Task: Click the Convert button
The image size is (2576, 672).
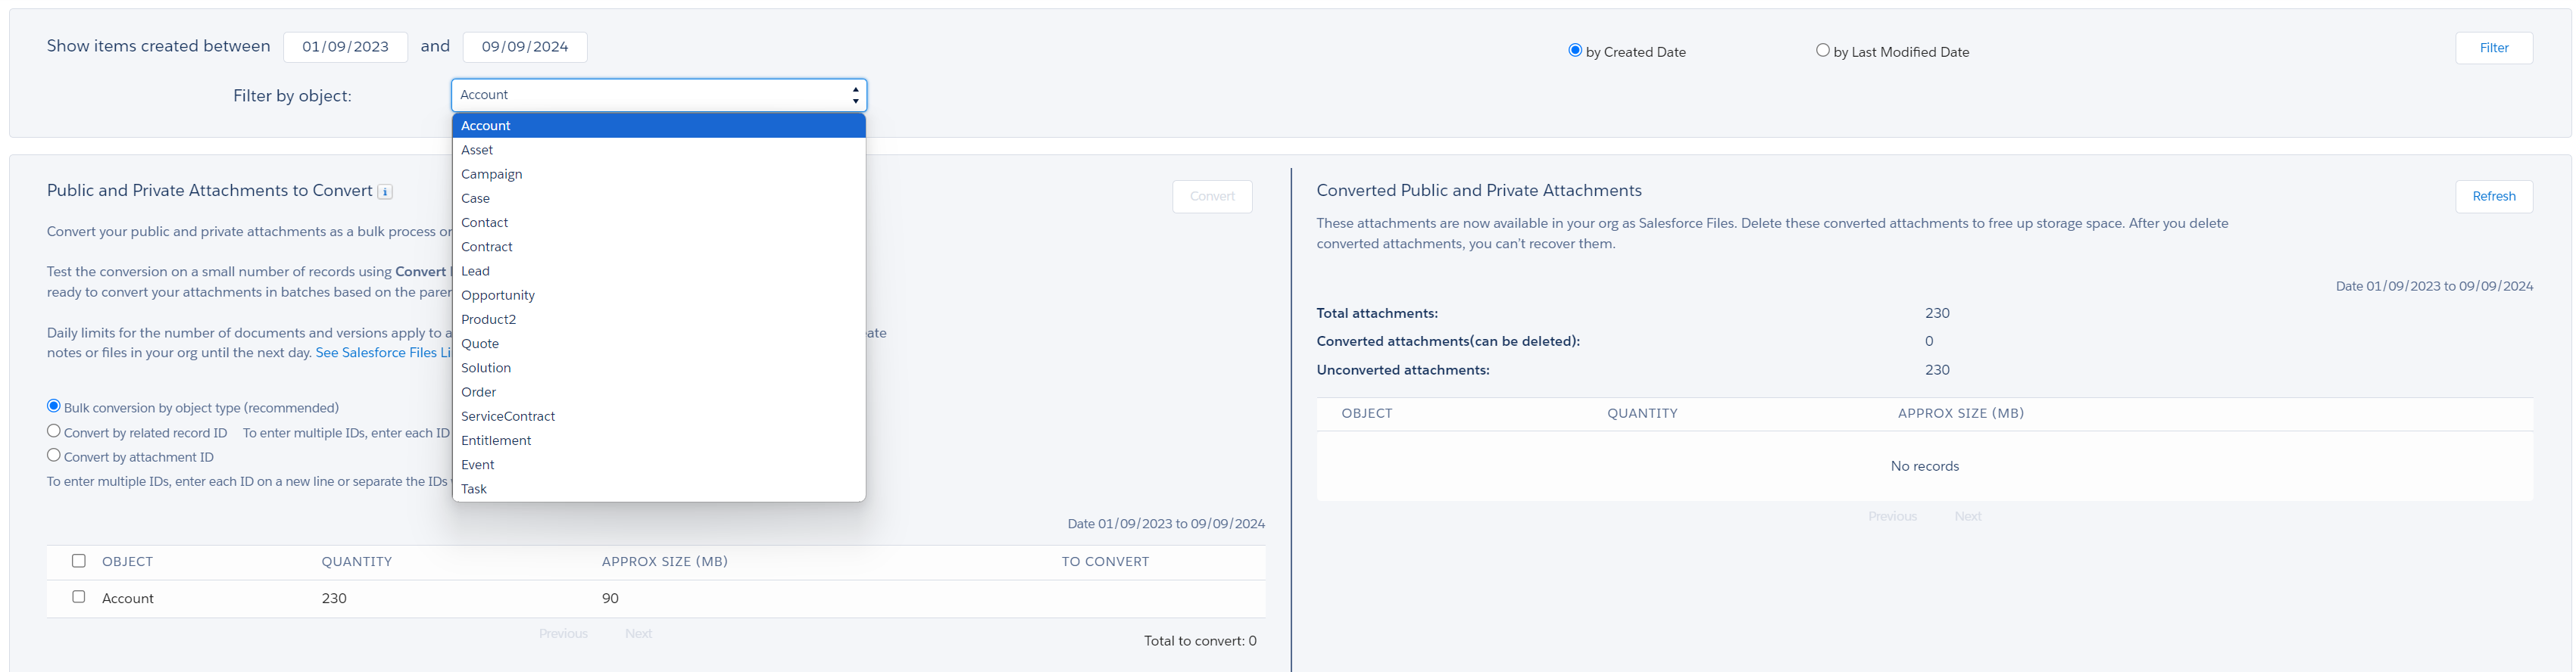Action: [1212, 196]
